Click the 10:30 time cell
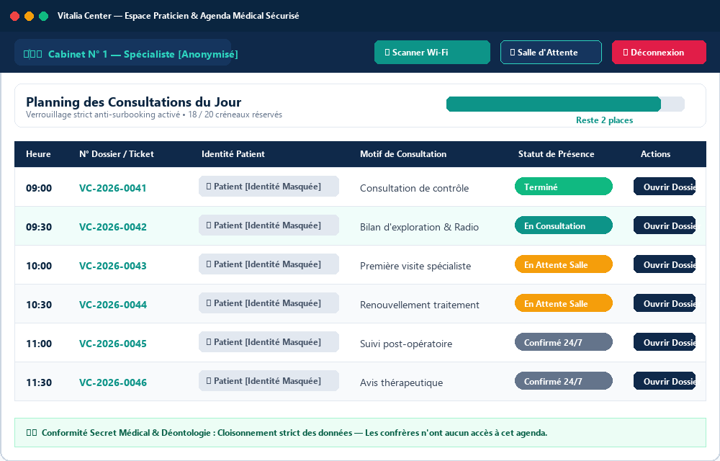720x461 pixels. 39,305
